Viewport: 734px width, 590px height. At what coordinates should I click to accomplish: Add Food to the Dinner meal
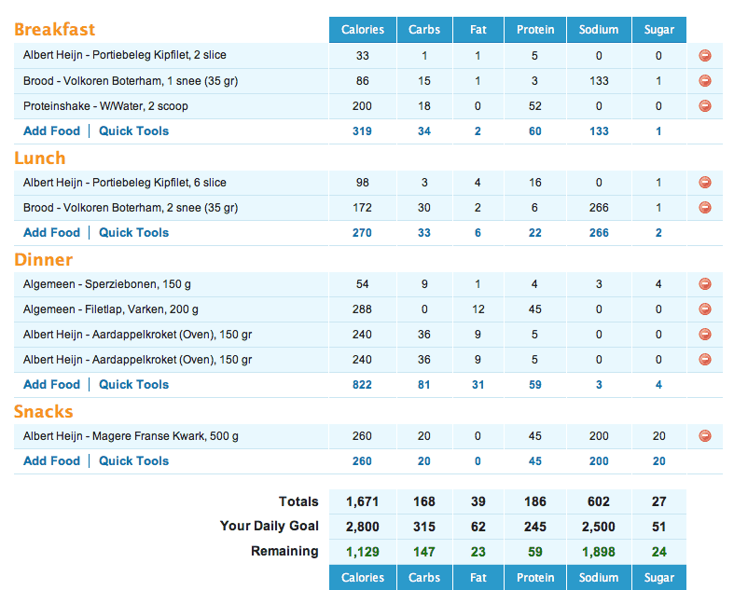[51, 385]
